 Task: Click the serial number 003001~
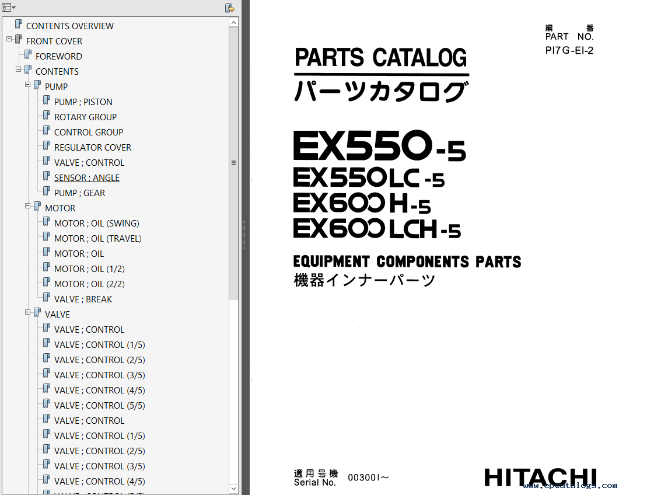pos(369,477)
